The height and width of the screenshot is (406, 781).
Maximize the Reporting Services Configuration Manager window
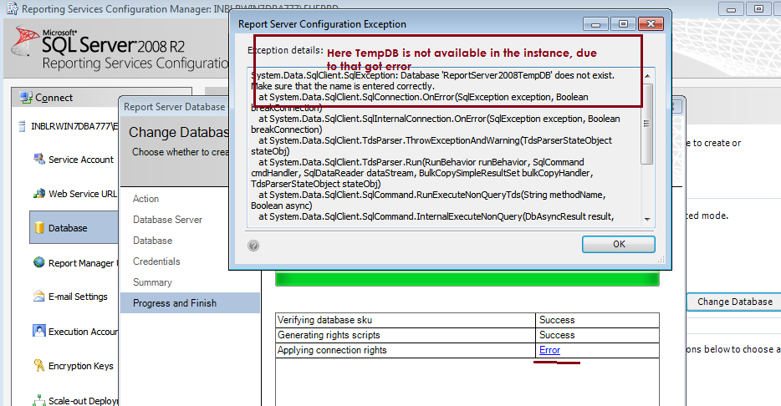[x=758, y=9]
